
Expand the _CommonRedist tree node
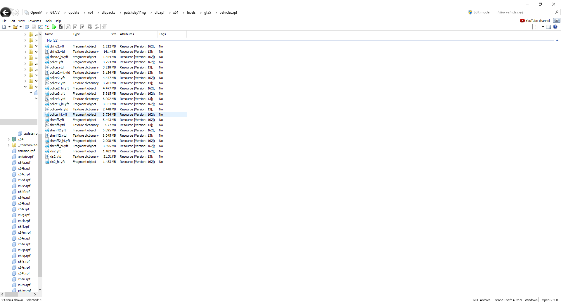[9, 145]
